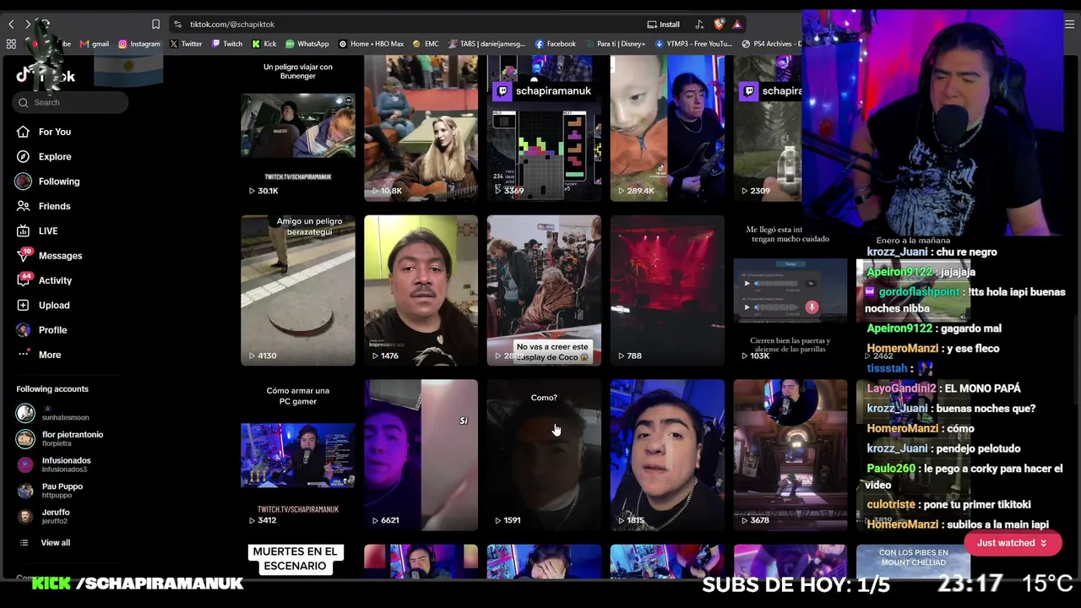
Task: Open the video with 6621 views
Action: (x=421, y=455)
